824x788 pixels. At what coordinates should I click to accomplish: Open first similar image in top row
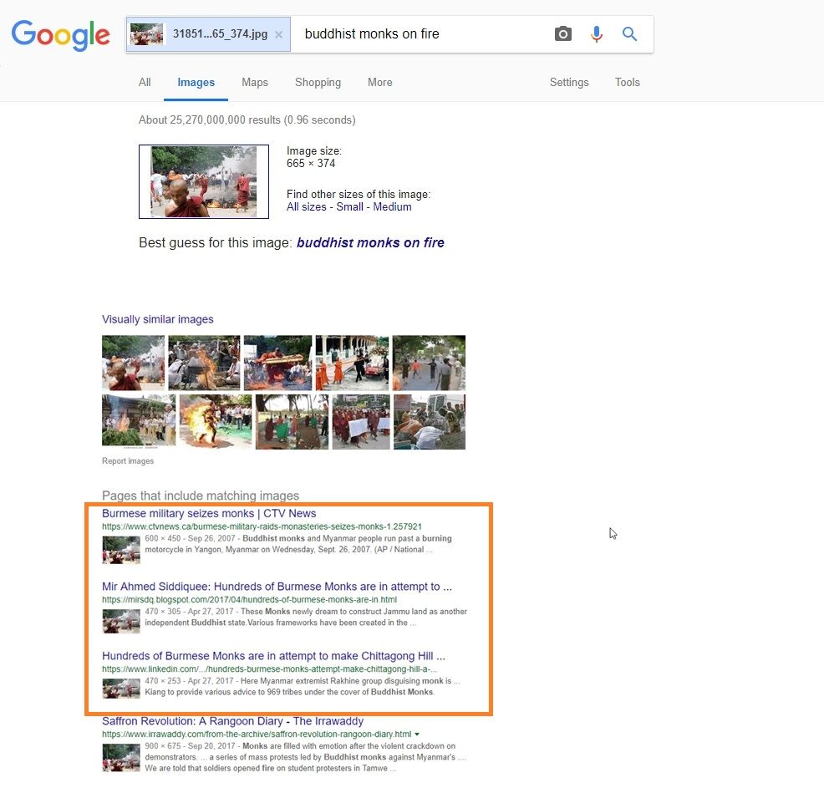[134, 363]
